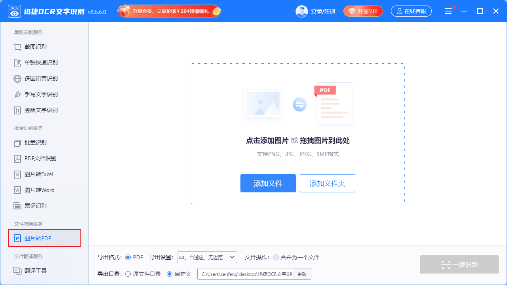This screenshot has height=285, width=507.
Task: Click the 手写文字识别 pen icon
Action: 17,94
